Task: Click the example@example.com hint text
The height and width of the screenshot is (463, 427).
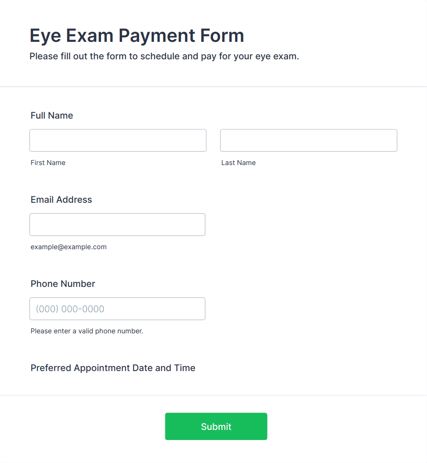Action: (x=68, y=247)
